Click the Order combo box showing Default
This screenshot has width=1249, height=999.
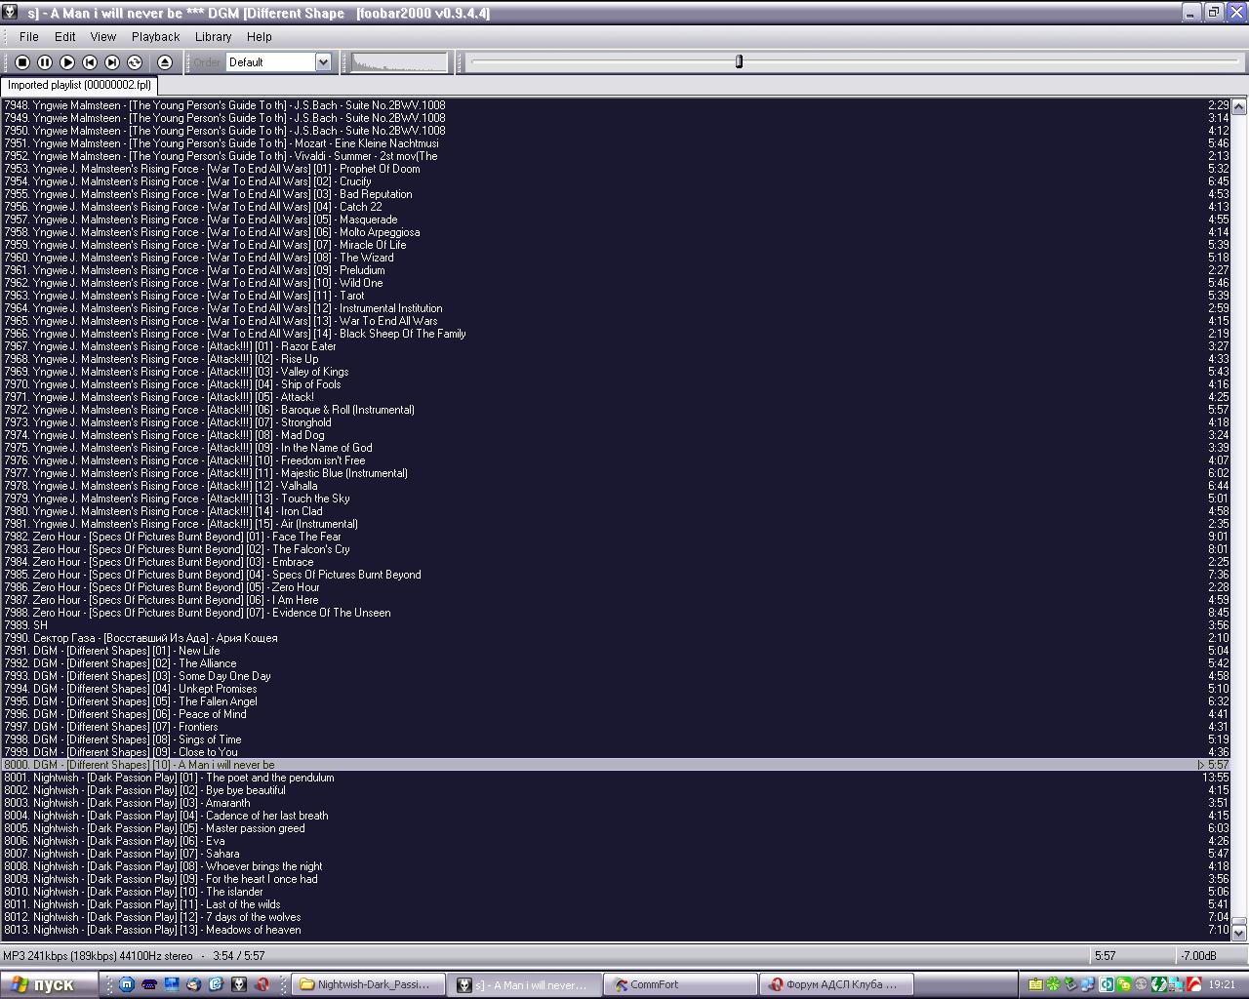coord(270,62)
